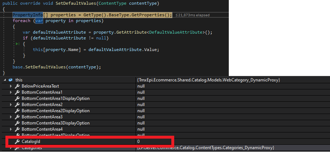Viewport: 330px width, 152px height.
Task: Expand the BottomContentArea1 property
Action: (x=11, y=92)
